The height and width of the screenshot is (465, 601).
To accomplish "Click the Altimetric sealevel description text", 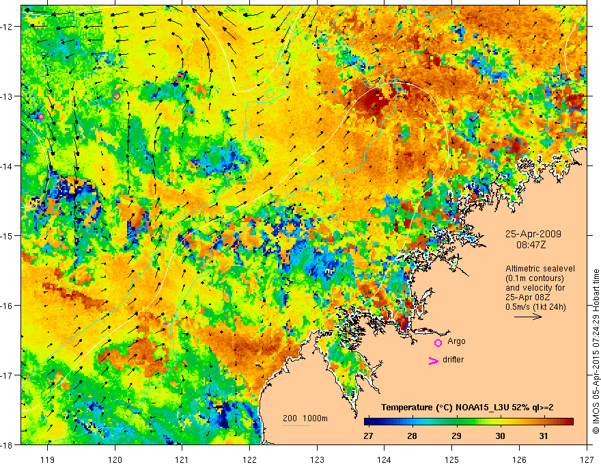I will pyautogui.click(x=540, y=287).
